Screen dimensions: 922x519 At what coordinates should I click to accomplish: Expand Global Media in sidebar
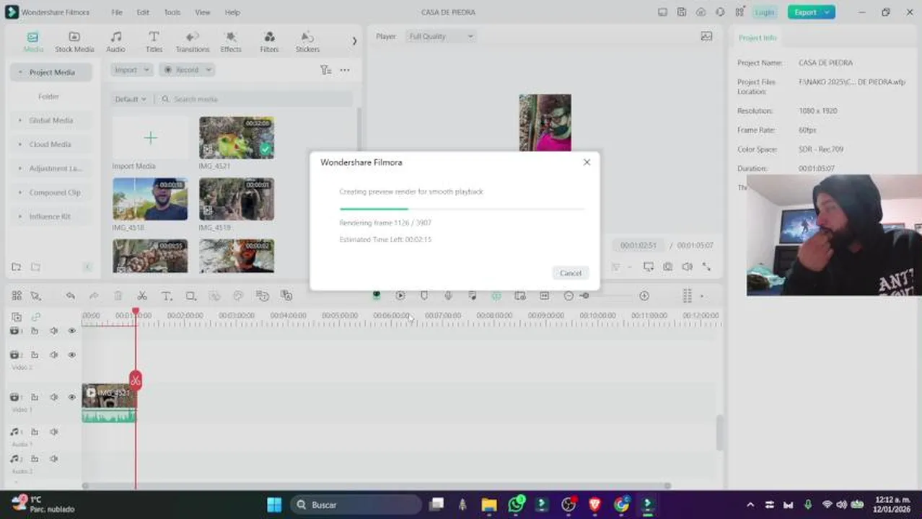(51, 120)
